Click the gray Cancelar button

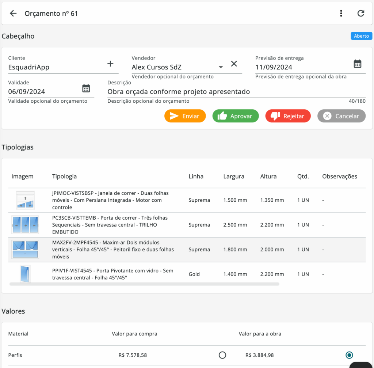click(341, 116)
